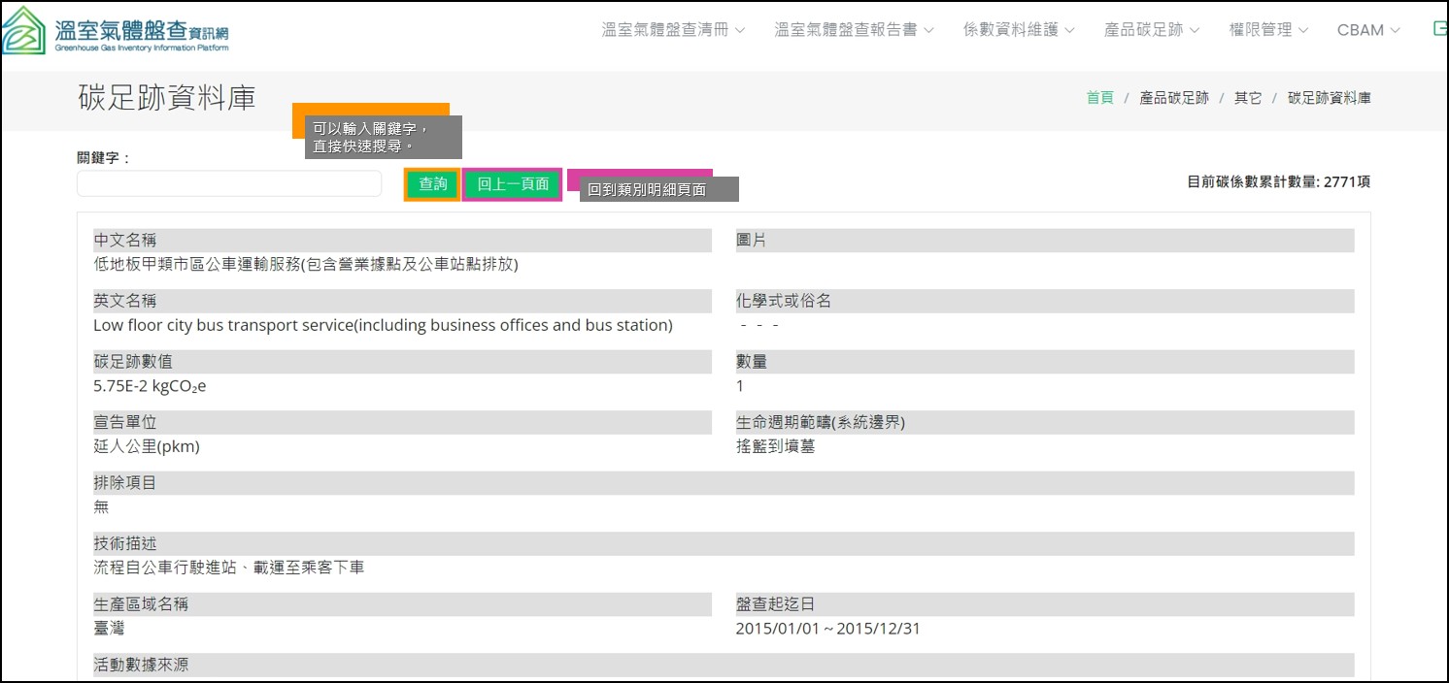This screenshot has height=683, width=1449.
Task: Click the green house logo icon
Action: point(23,31)
